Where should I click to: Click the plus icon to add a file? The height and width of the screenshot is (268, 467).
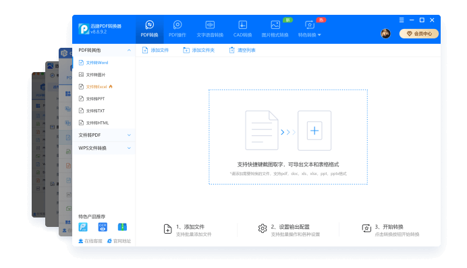pos(314,131)
